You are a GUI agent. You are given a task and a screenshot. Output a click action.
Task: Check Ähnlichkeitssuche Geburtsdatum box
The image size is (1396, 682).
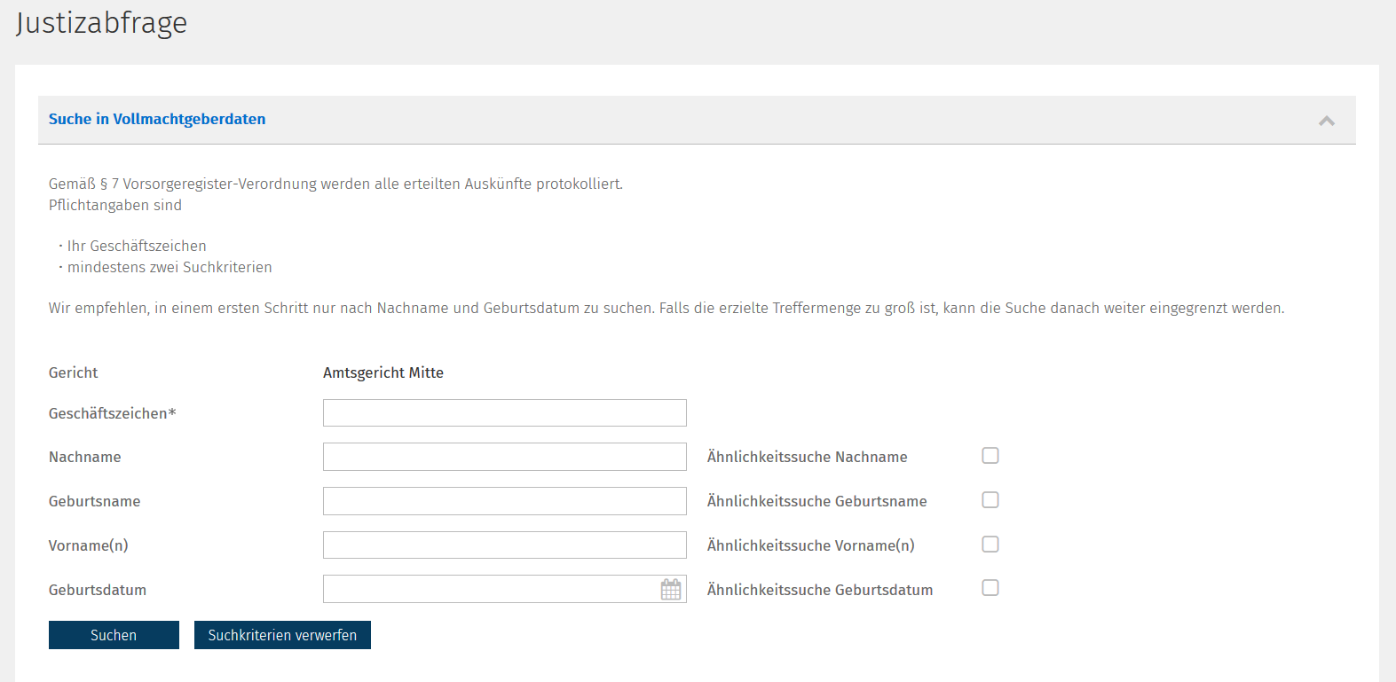tap(990, 588)
